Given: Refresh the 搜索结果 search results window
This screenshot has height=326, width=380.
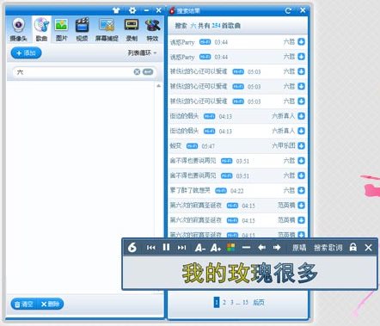Looking at the screenshot, I should coord(288,10).
